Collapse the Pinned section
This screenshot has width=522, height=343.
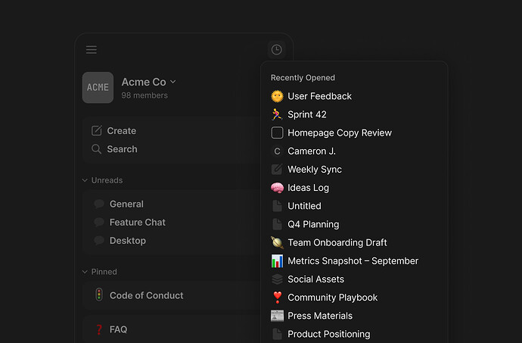click(85, 272)
